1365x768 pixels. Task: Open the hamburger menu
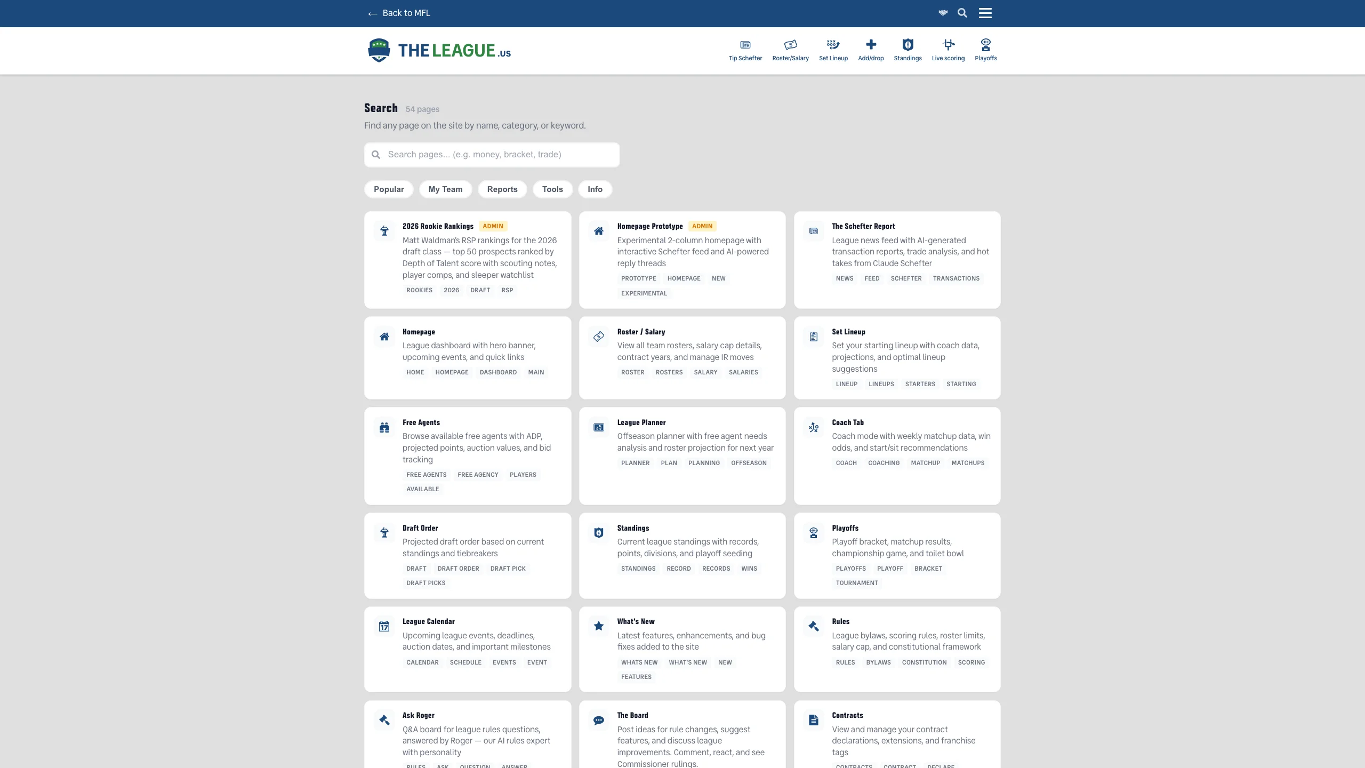[x=985, y=13]
